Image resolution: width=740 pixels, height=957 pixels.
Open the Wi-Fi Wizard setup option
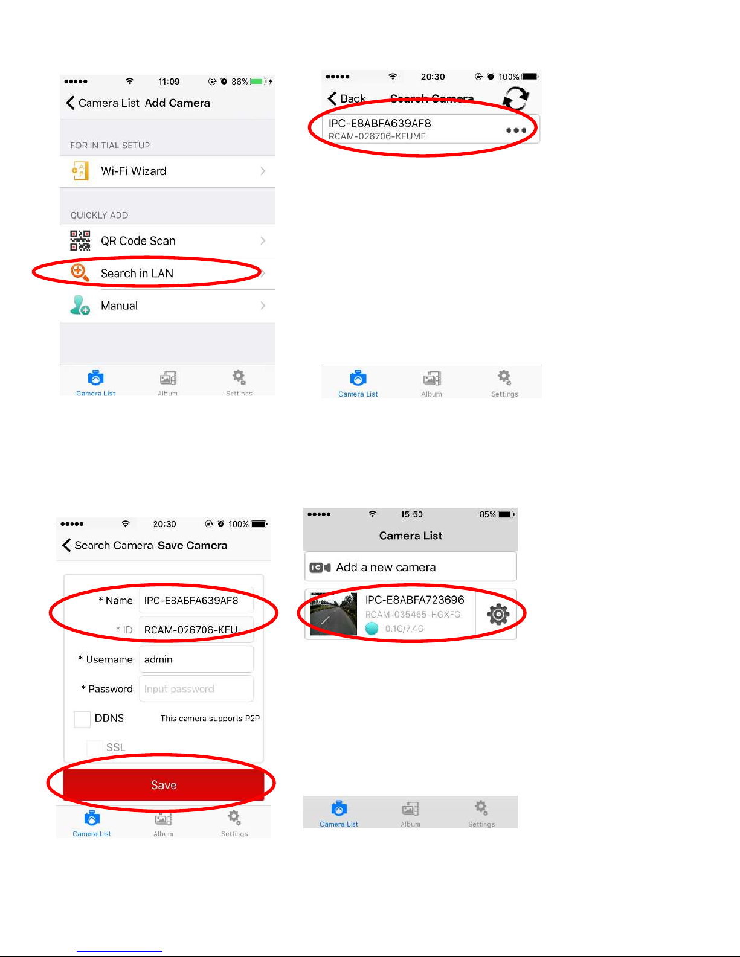pyautogui.click(x=167, y=171)
